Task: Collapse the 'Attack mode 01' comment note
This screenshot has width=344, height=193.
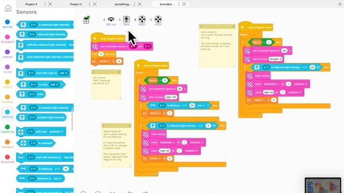Action: pyautogui.click(x=200, y=26)
